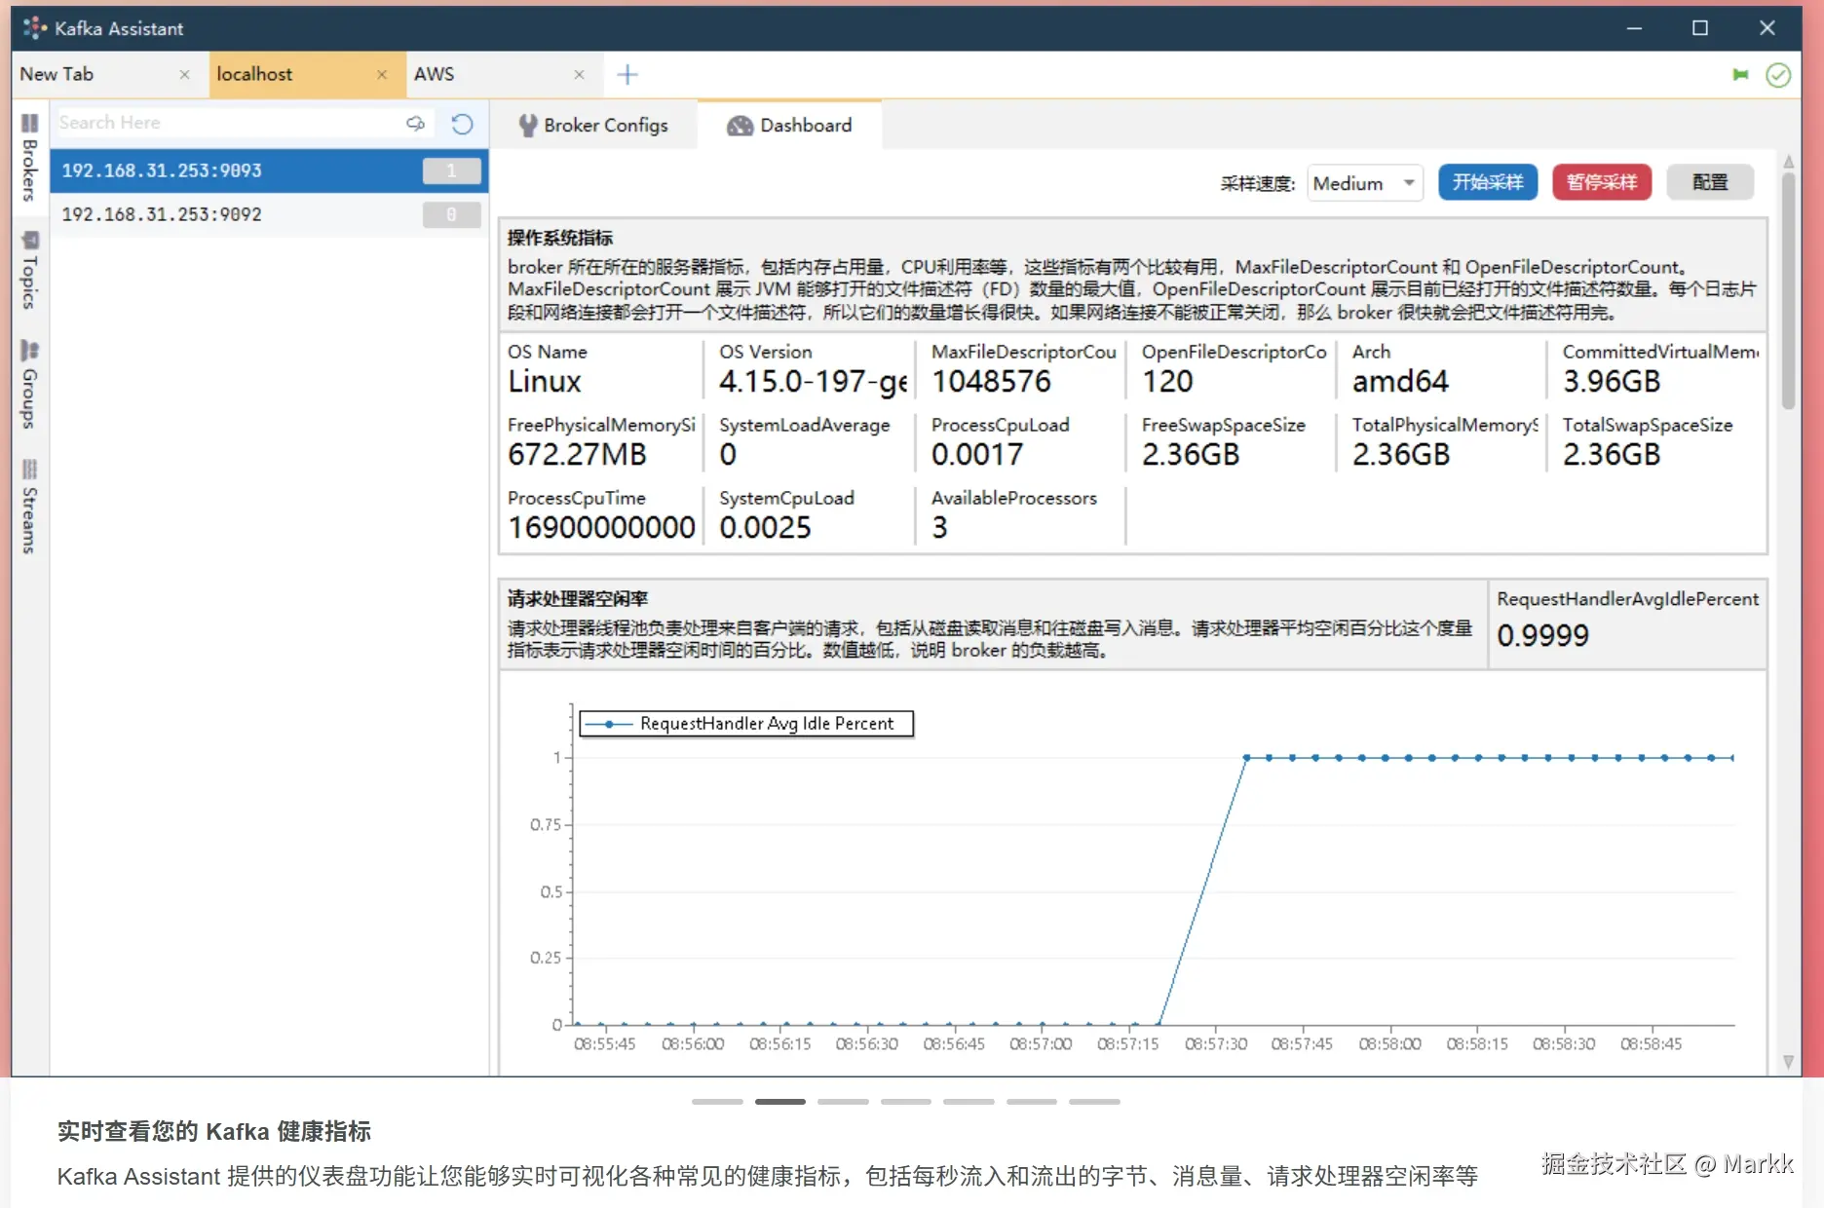Click the scrollbar up arrow
Viewport: 1824px width, 1208px height.
pos(1788,161)
